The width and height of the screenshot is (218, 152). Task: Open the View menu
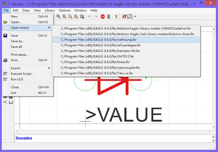click(37, 11)
